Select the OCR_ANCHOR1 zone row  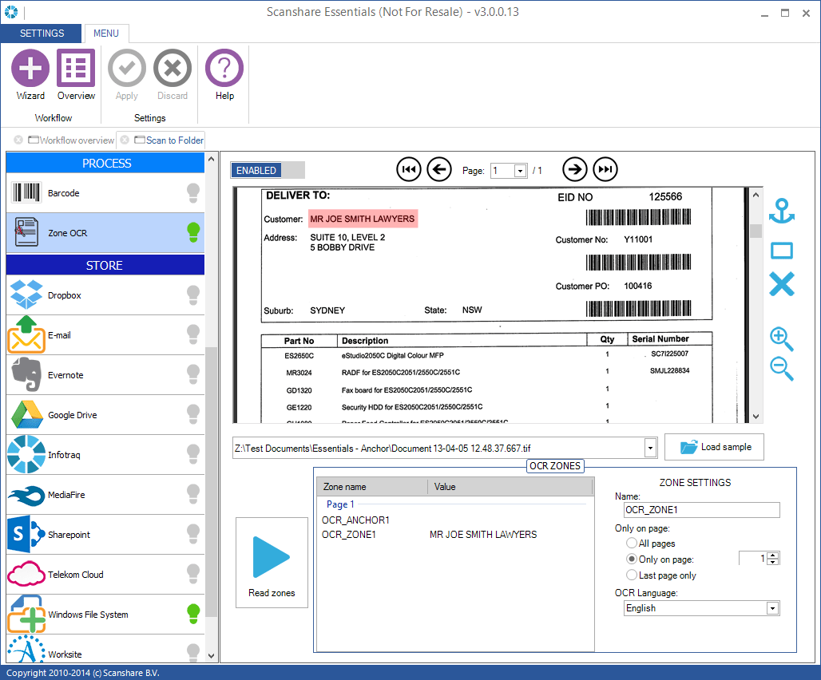coord(454,520)
